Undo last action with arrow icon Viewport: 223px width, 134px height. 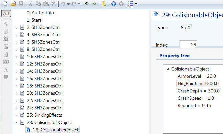click(x=63, y=4)
